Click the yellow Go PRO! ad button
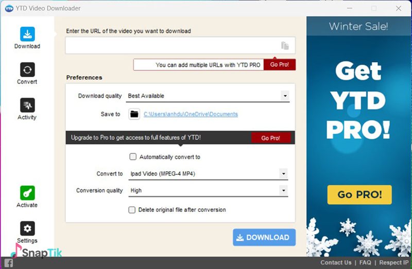This screenshot has height=269, width=412. point(359,195)
